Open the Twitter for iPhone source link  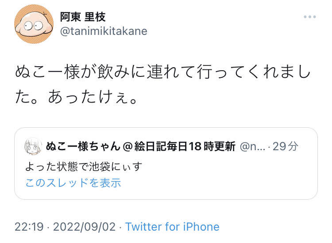pyautogui.click(x=172, y=227)
